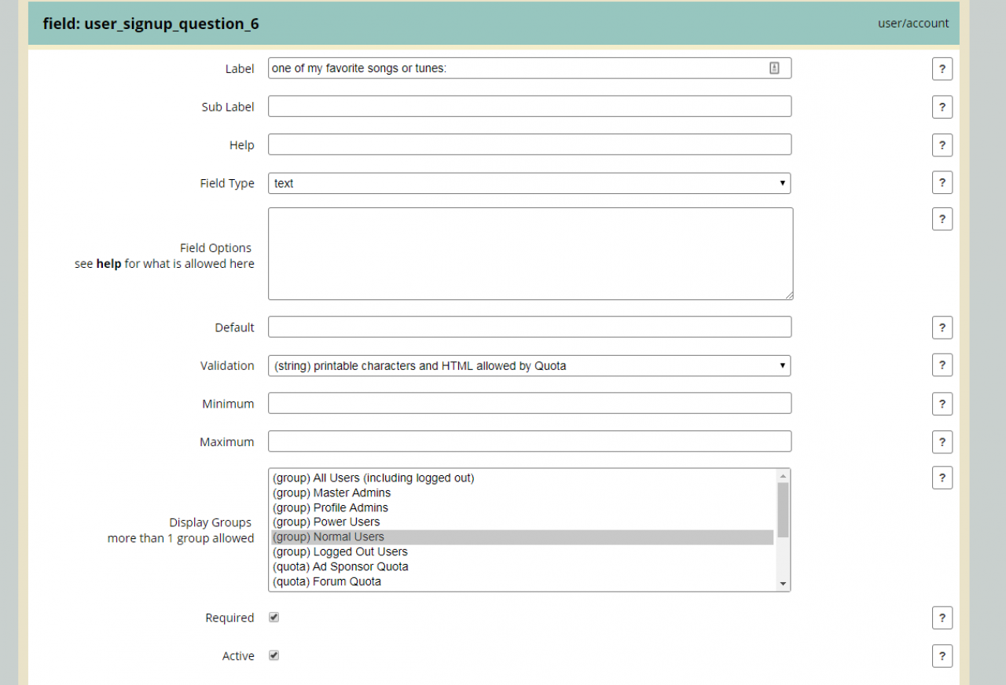Click the help icon beside Label field
Screen dimensions: 1006x685
(942, 69)
